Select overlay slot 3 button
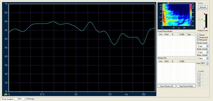The height and width of the screenshot is (101, 213). [x=199, y=82]
